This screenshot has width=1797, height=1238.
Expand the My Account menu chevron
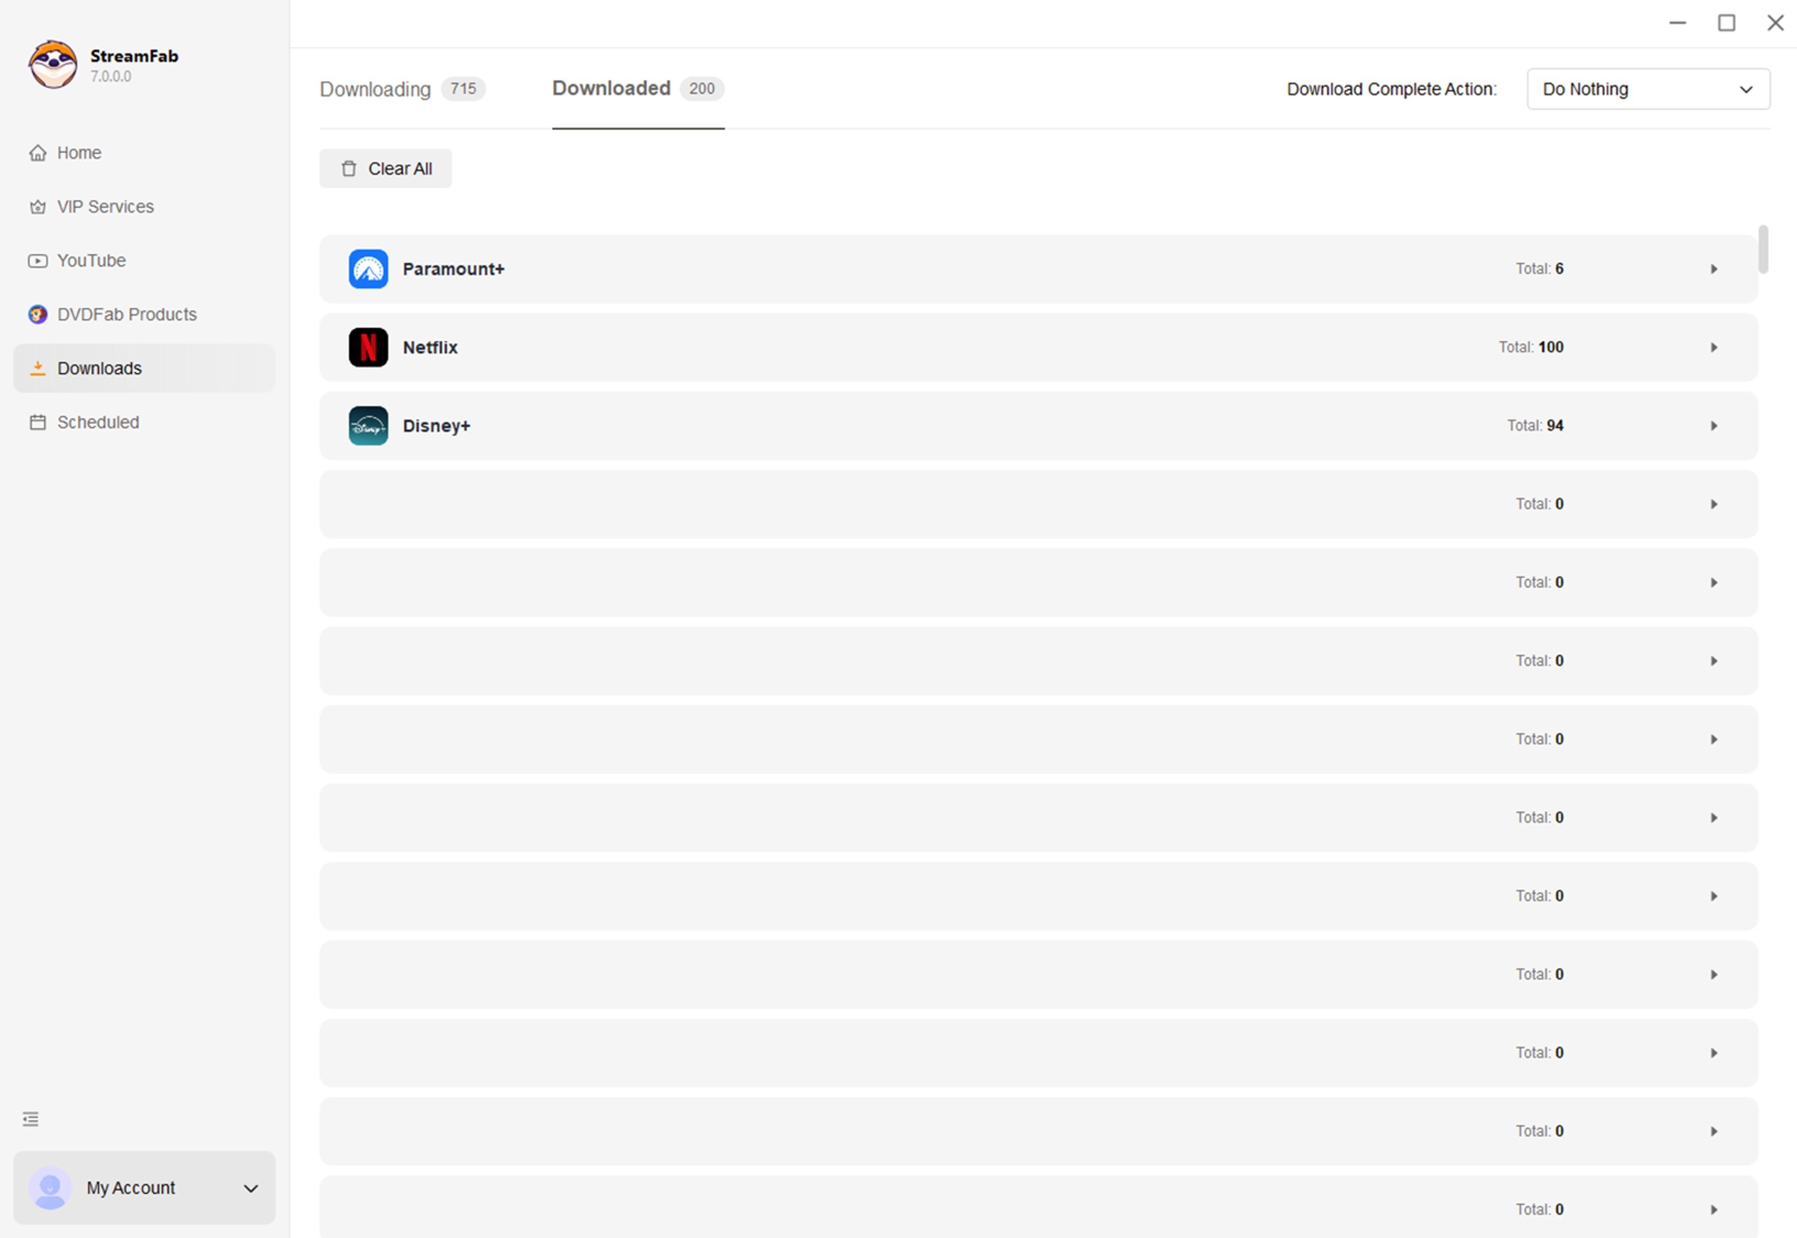tap(250, 1188)
